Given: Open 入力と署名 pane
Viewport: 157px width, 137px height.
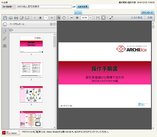Looking at the screenshot, I should pyautogui.click(x=137, y=18).
